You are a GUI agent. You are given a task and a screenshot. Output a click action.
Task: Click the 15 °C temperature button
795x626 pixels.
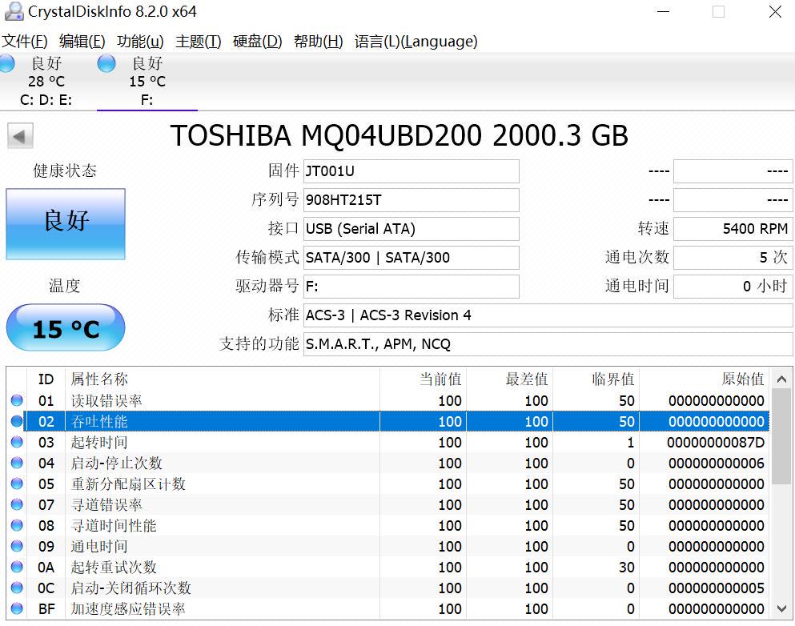[x=66, y=328]
